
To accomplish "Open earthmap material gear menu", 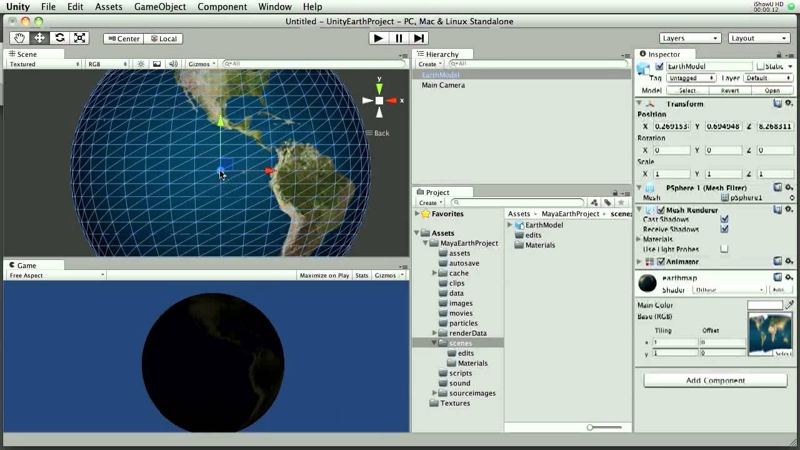I will 789,277.
